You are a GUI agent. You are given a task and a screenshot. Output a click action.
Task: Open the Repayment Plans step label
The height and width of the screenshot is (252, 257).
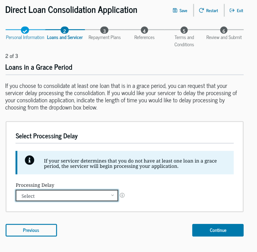coord(104,38)
